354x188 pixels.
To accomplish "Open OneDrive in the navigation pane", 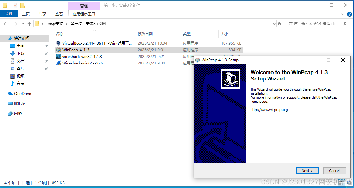I will [x=22, y=94].
